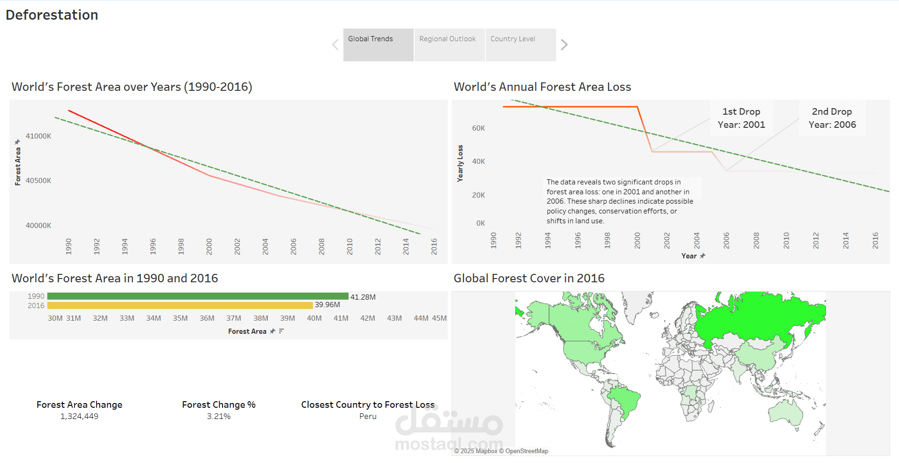Open the sort icon next to Forest Area label

click(281, 331)
